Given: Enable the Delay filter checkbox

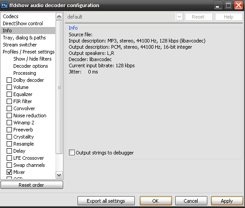Looking at the screenshot, I should point(9,151).
